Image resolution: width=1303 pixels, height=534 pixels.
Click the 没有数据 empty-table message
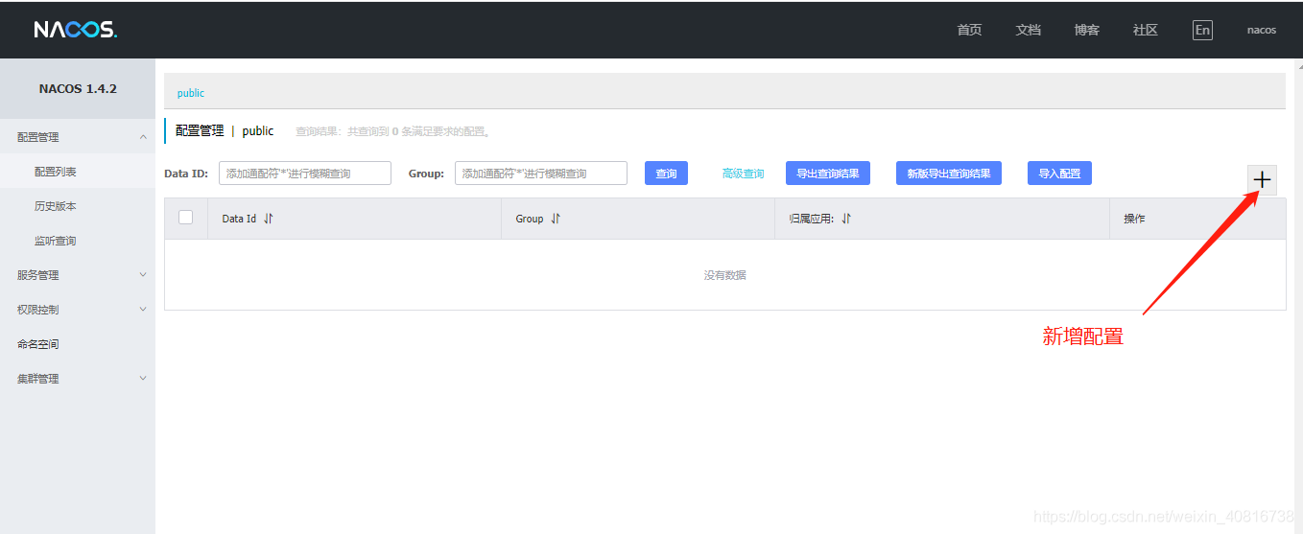(x=724, y=275)
